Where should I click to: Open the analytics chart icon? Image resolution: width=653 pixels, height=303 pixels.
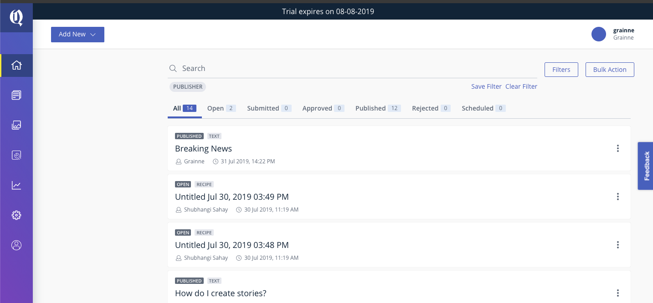point(16,185)
